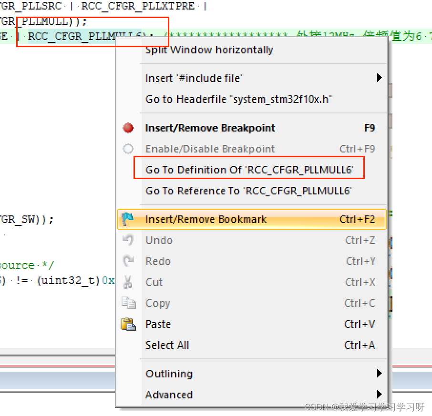Viewport: 432px width, 416px height.
Task: Click the GR_SW)); code line
Action: click(x=27, y=219)
